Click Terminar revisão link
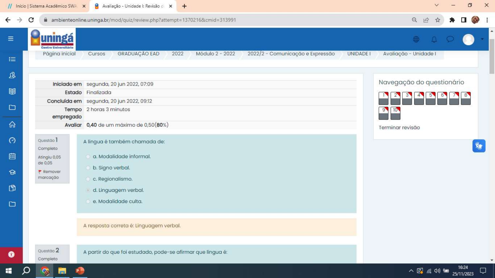The height and width of the screenshot is (278, 495). pos(399,128)
